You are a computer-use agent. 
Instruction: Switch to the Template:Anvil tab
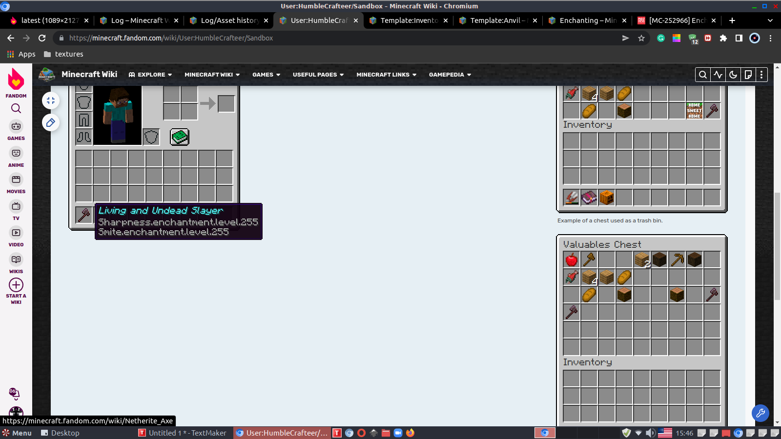pos(497,20)
